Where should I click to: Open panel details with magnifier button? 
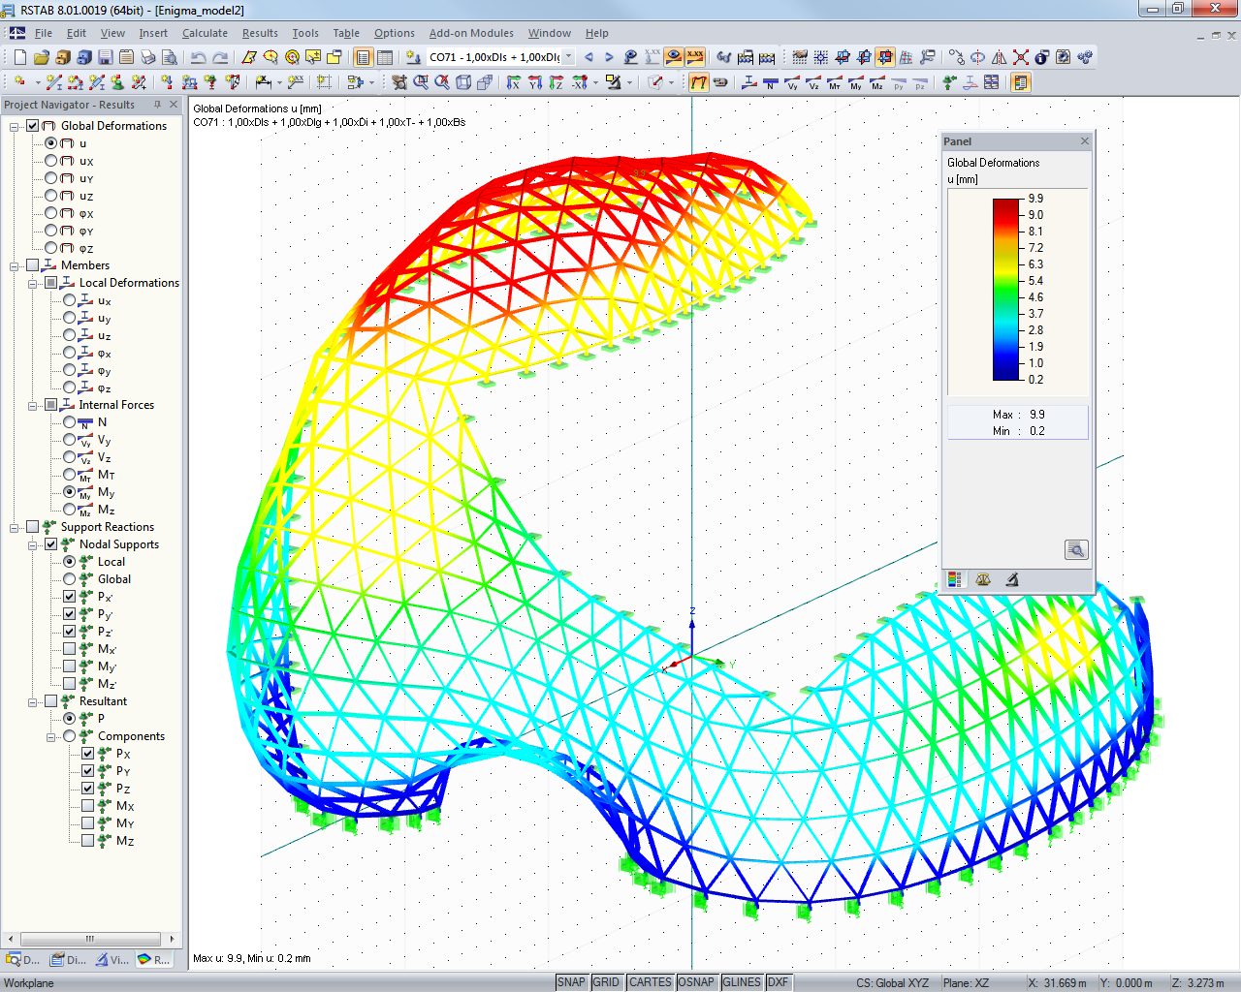(x=1076, y=549)
